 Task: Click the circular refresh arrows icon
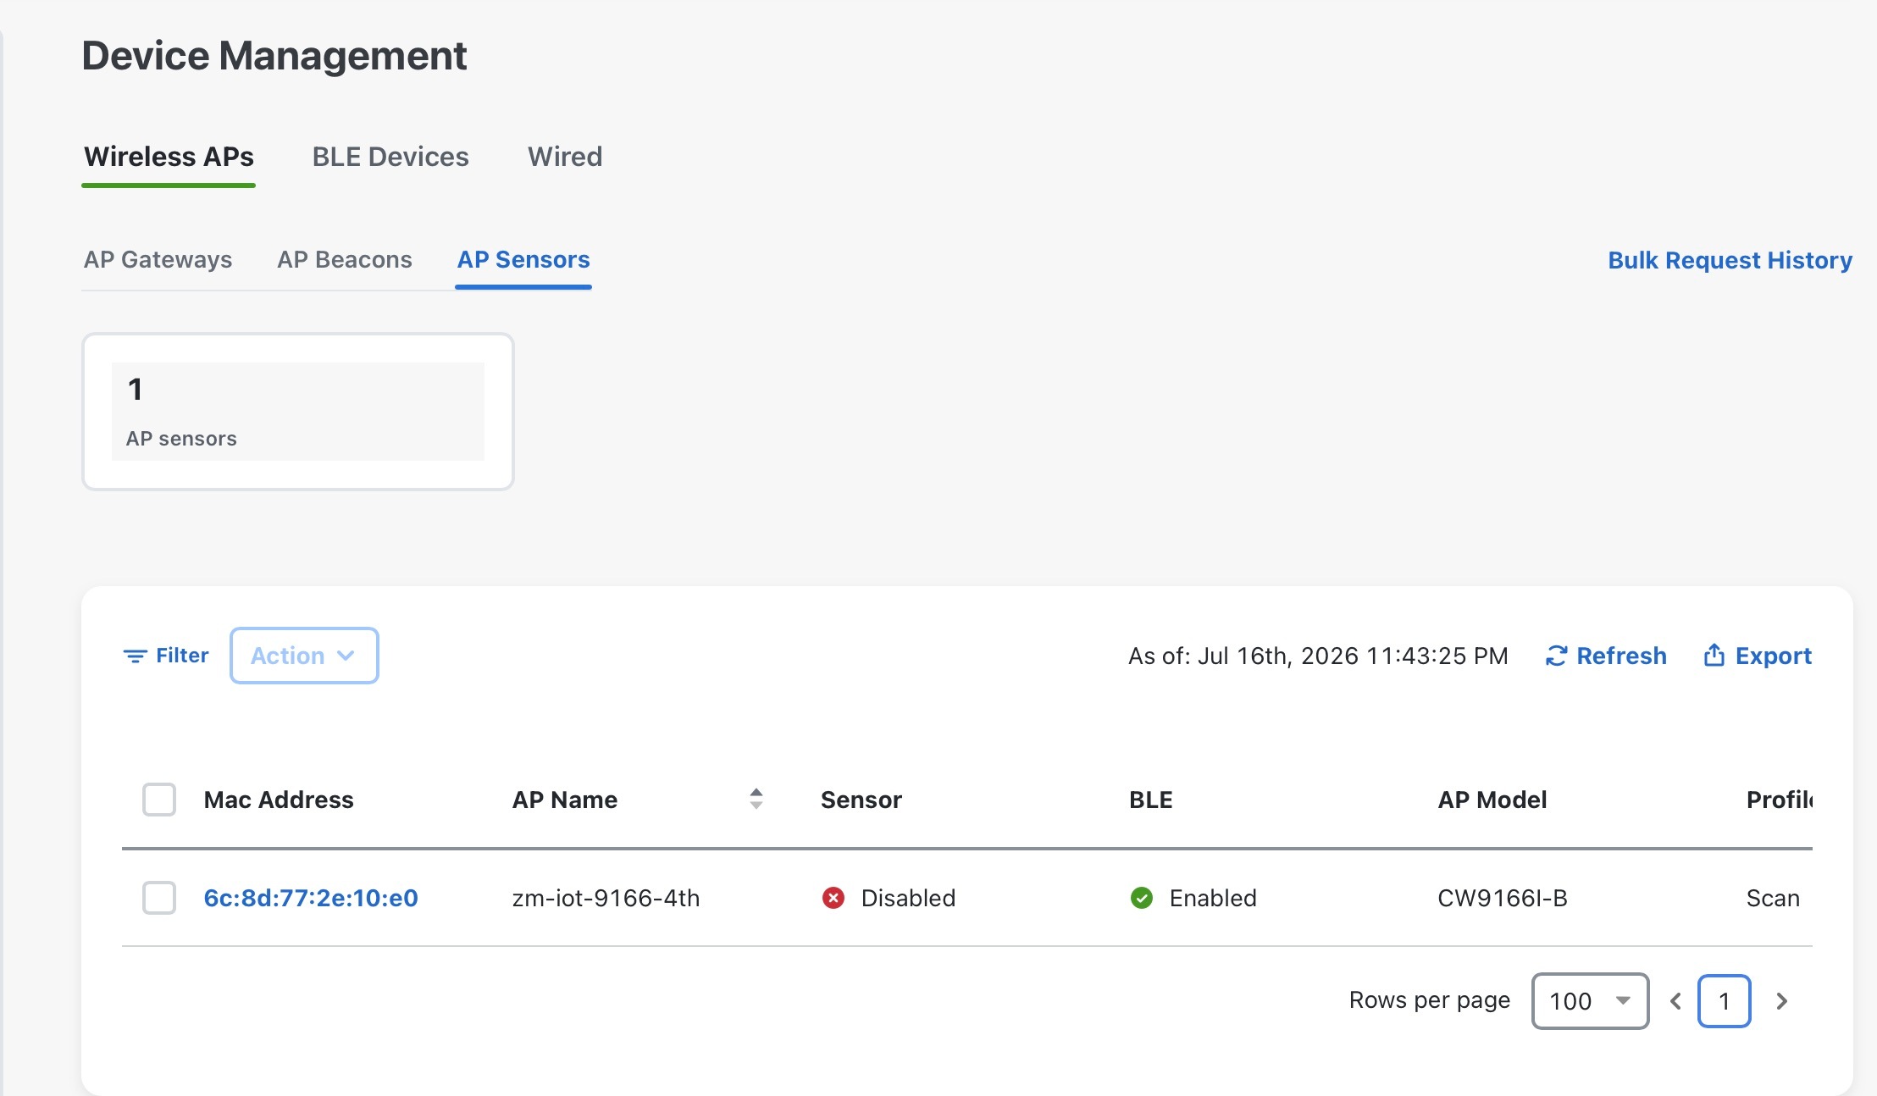coord(1556,656)
